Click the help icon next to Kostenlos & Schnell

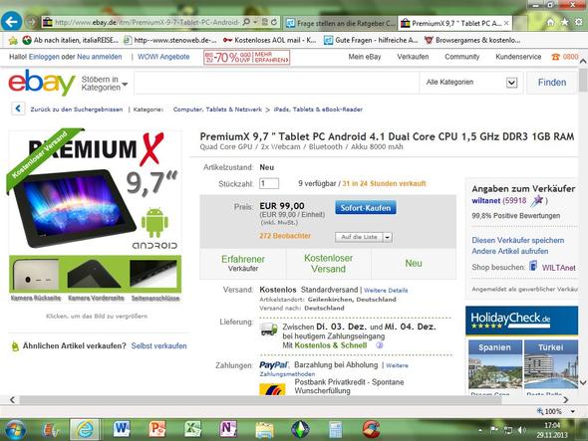(380, 345)
